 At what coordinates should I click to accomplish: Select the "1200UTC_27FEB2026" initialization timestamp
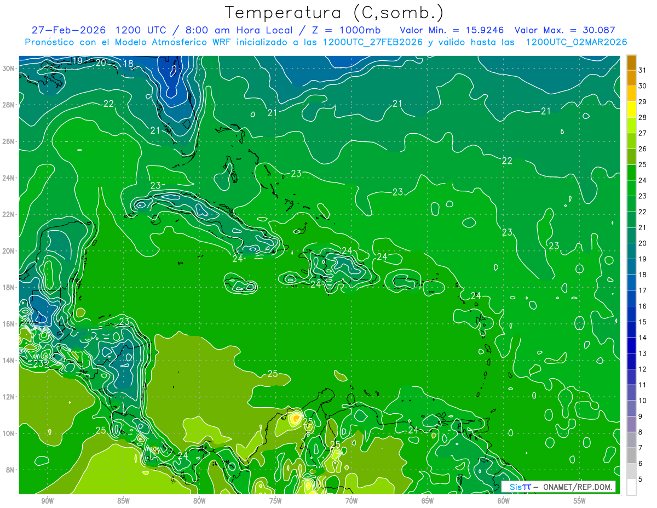coord(372,42)
